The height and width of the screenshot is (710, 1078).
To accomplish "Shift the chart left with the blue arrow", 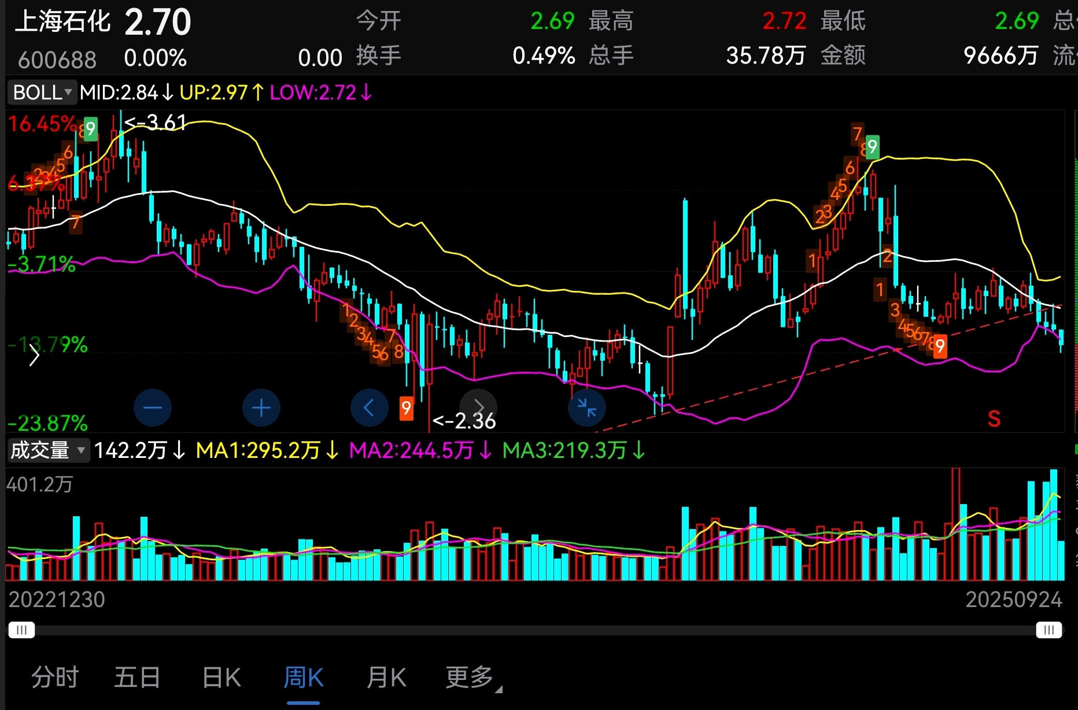I will (x=370, y=408).
